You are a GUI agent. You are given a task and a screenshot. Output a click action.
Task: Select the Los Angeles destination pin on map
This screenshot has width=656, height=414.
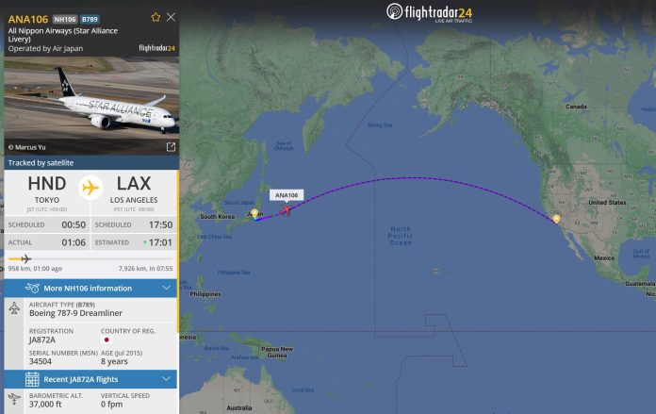(556, 219)
